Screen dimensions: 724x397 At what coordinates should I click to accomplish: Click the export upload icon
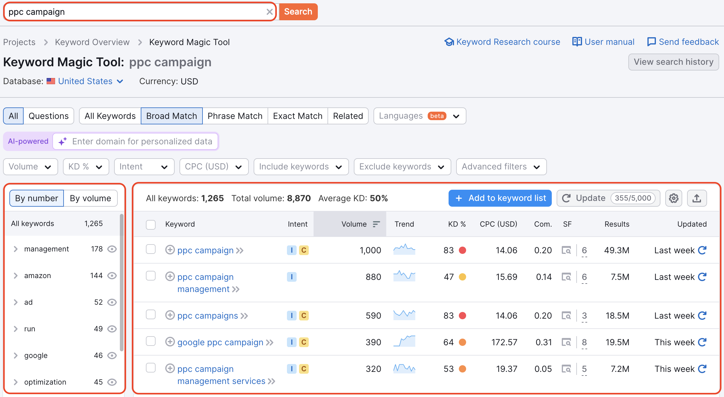(x=697, y=198)
